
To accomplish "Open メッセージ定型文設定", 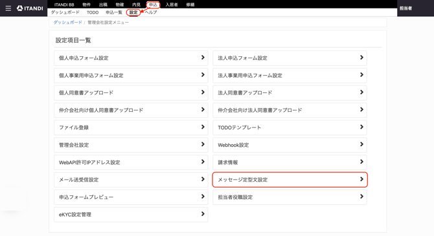I will 290,180.
